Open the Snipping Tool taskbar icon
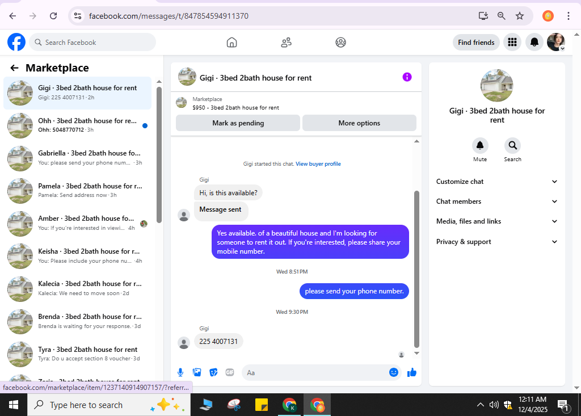Screen dimensions: 581x416 coord(234,405)
